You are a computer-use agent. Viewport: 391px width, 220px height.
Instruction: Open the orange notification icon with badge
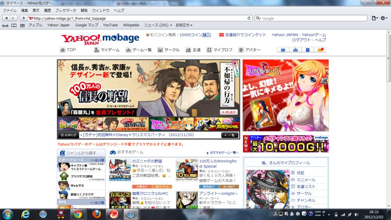(x=320, y=50)
